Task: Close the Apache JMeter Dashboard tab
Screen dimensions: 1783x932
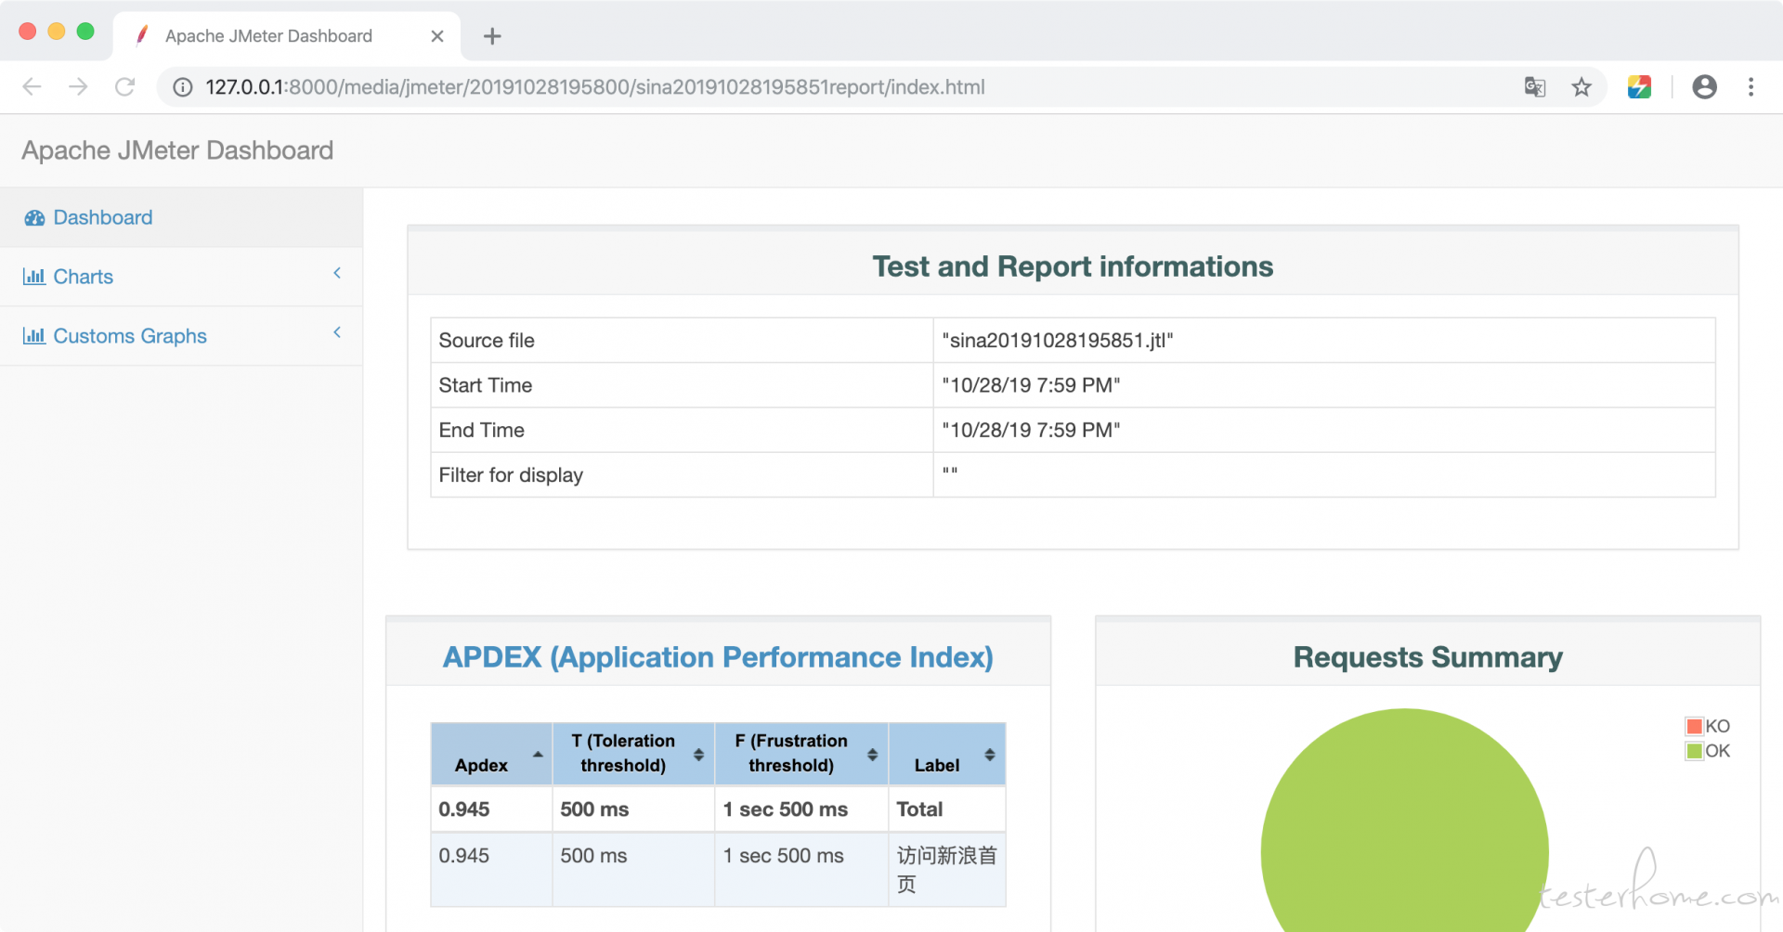Action: pos(437,36)
